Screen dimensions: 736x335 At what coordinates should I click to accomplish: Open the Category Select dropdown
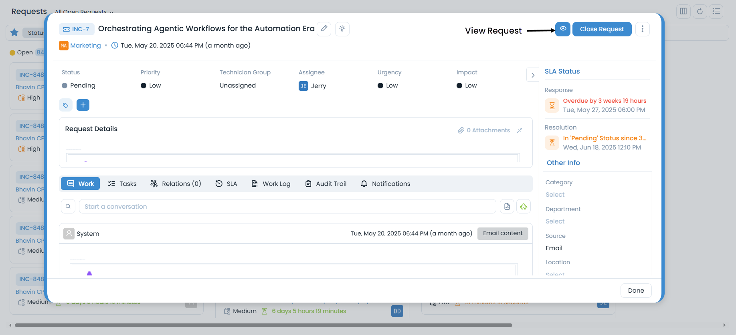pos(555,195)
